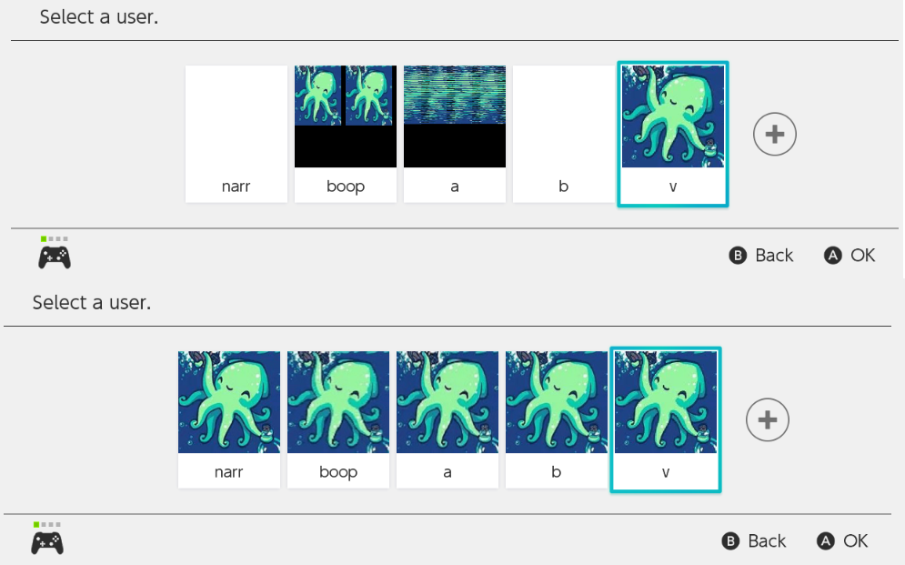Click the circled A icon in the bottom panel

coord(825,540)
